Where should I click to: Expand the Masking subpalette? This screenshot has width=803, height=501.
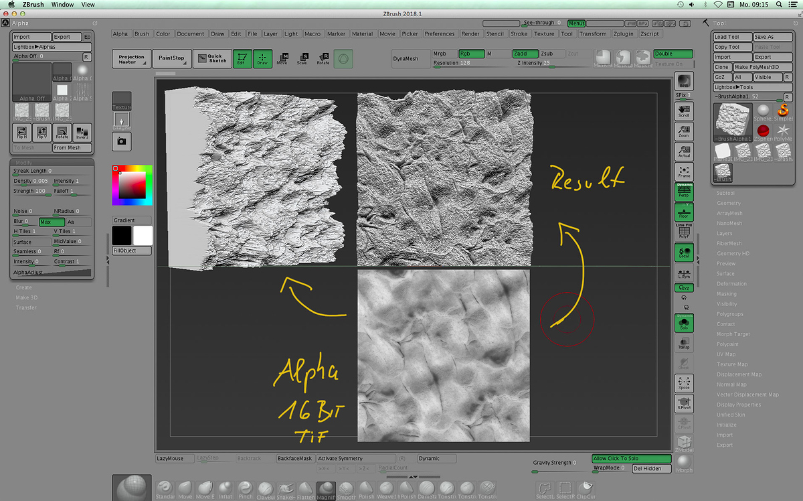pyautogui.click(x=727, y=294)
